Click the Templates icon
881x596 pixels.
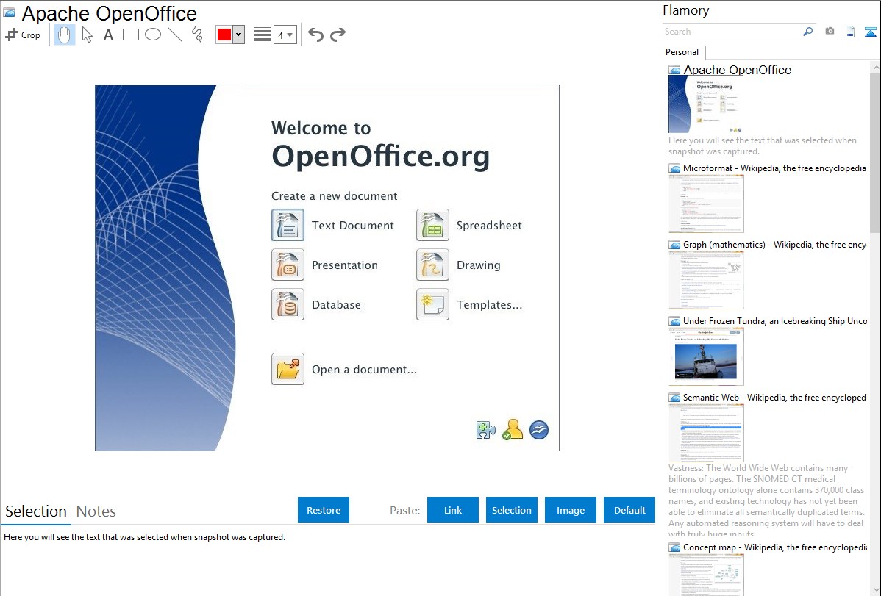tap(432, 304)
